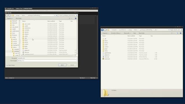
Task: Click Hide Folders link
Action: [12, 65]
